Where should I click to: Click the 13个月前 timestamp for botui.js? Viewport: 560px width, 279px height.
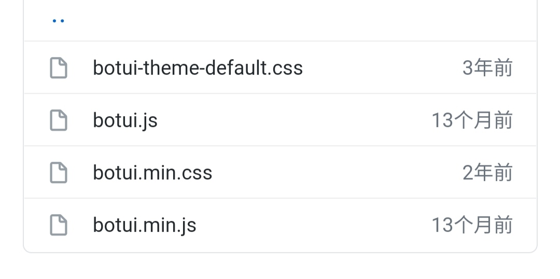click(x=472, y=120)
